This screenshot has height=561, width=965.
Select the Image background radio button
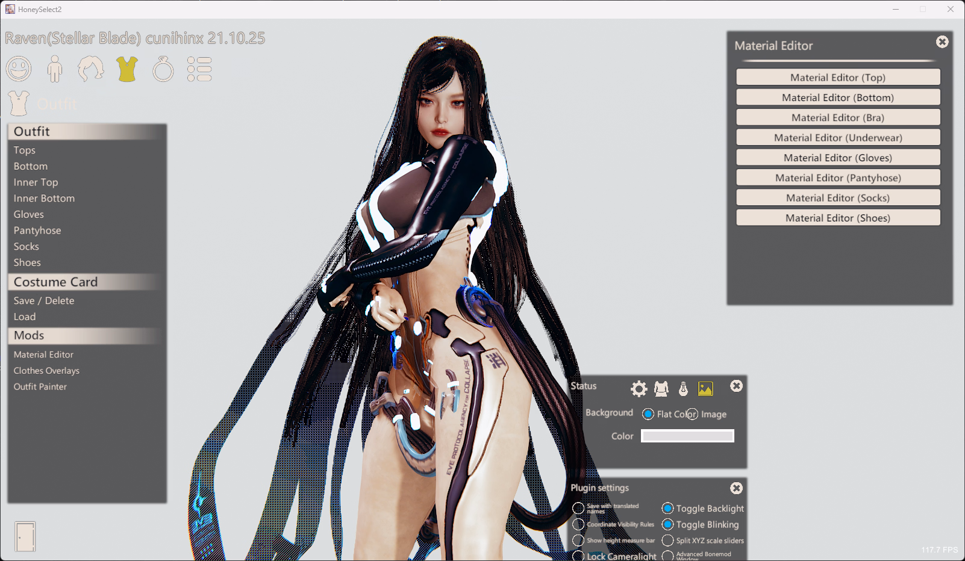tap(692, 414)
